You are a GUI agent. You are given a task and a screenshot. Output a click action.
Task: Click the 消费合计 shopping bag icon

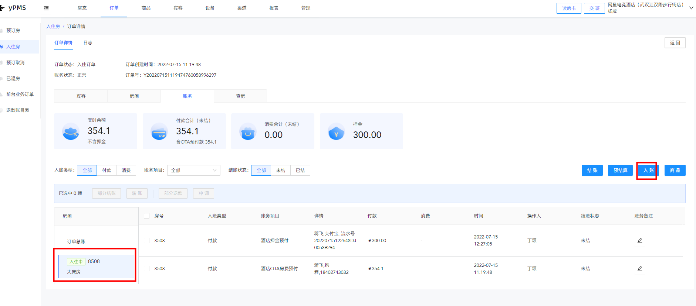tap(248, 131)
